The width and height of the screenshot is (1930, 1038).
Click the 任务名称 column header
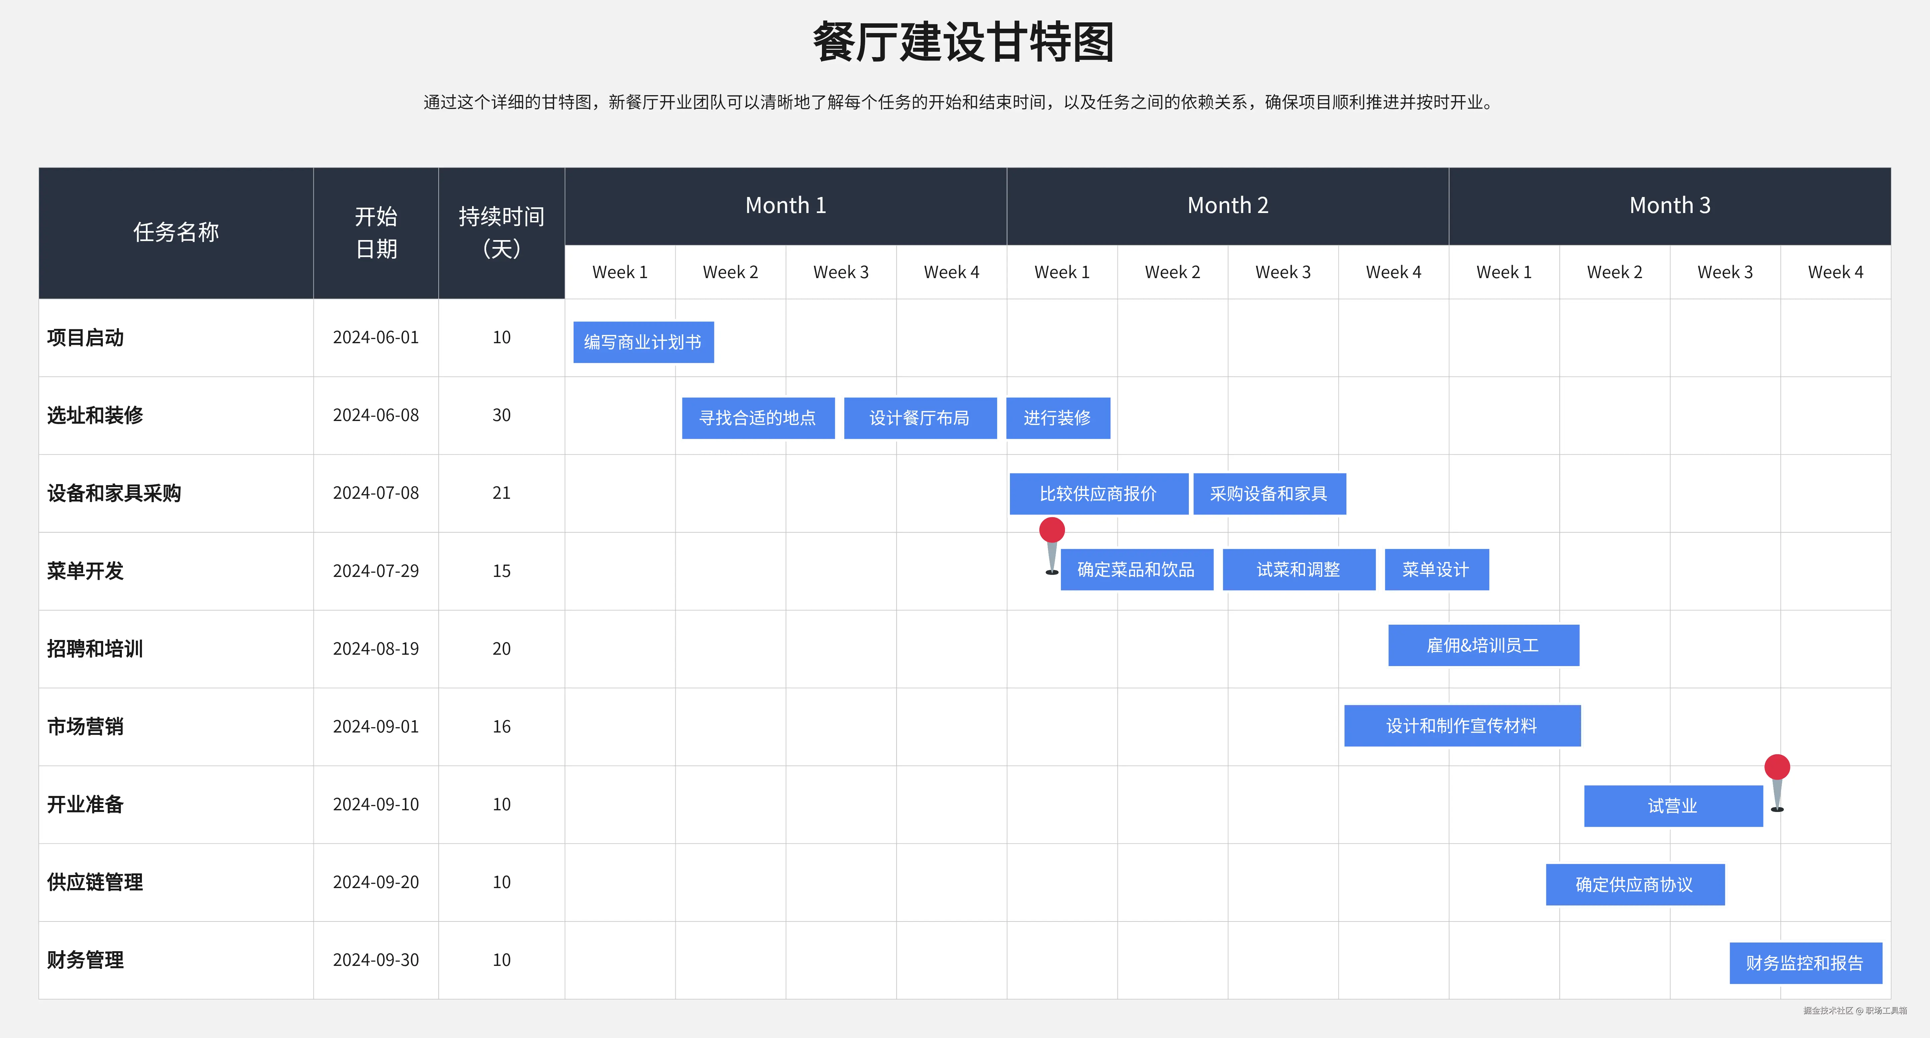176,232
